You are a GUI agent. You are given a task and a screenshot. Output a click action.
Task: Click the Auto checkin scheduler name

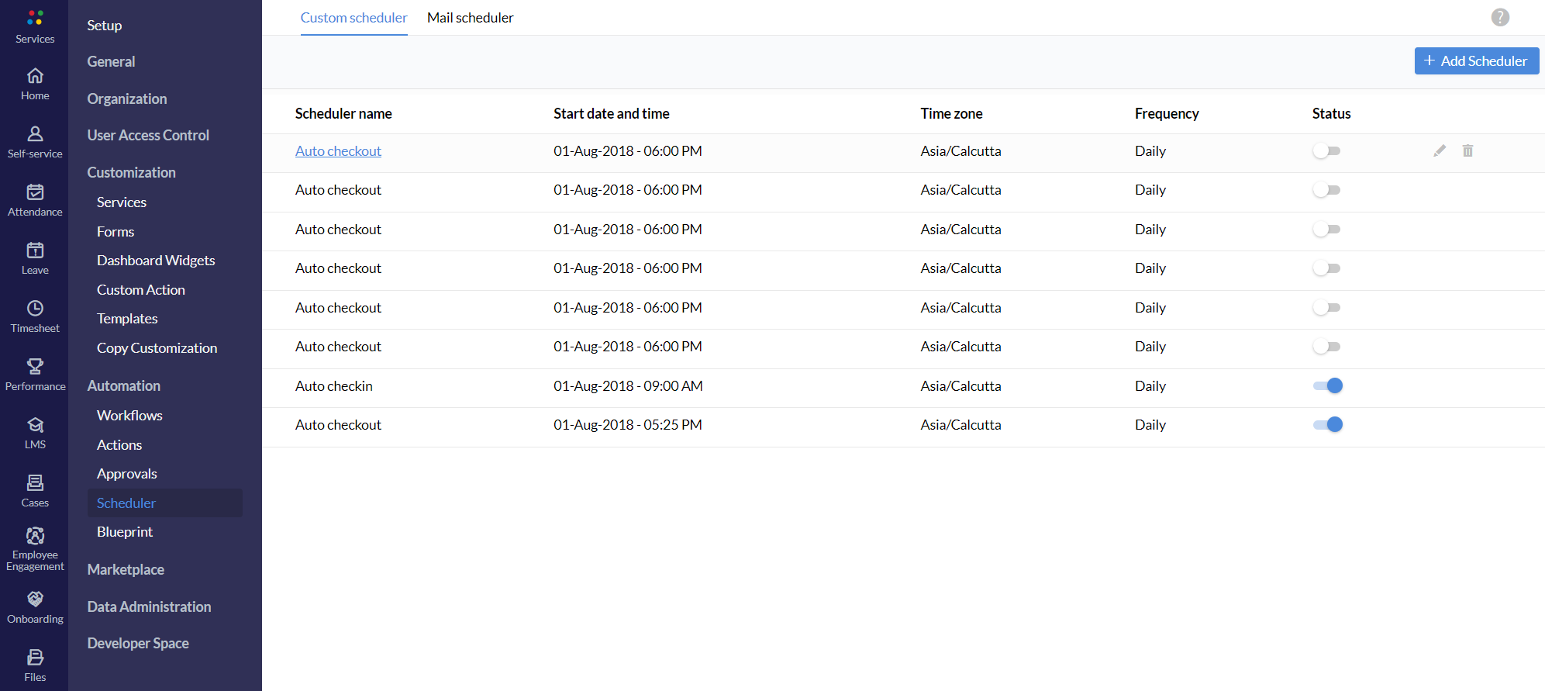pyautogui.click(x=334, y=386)
